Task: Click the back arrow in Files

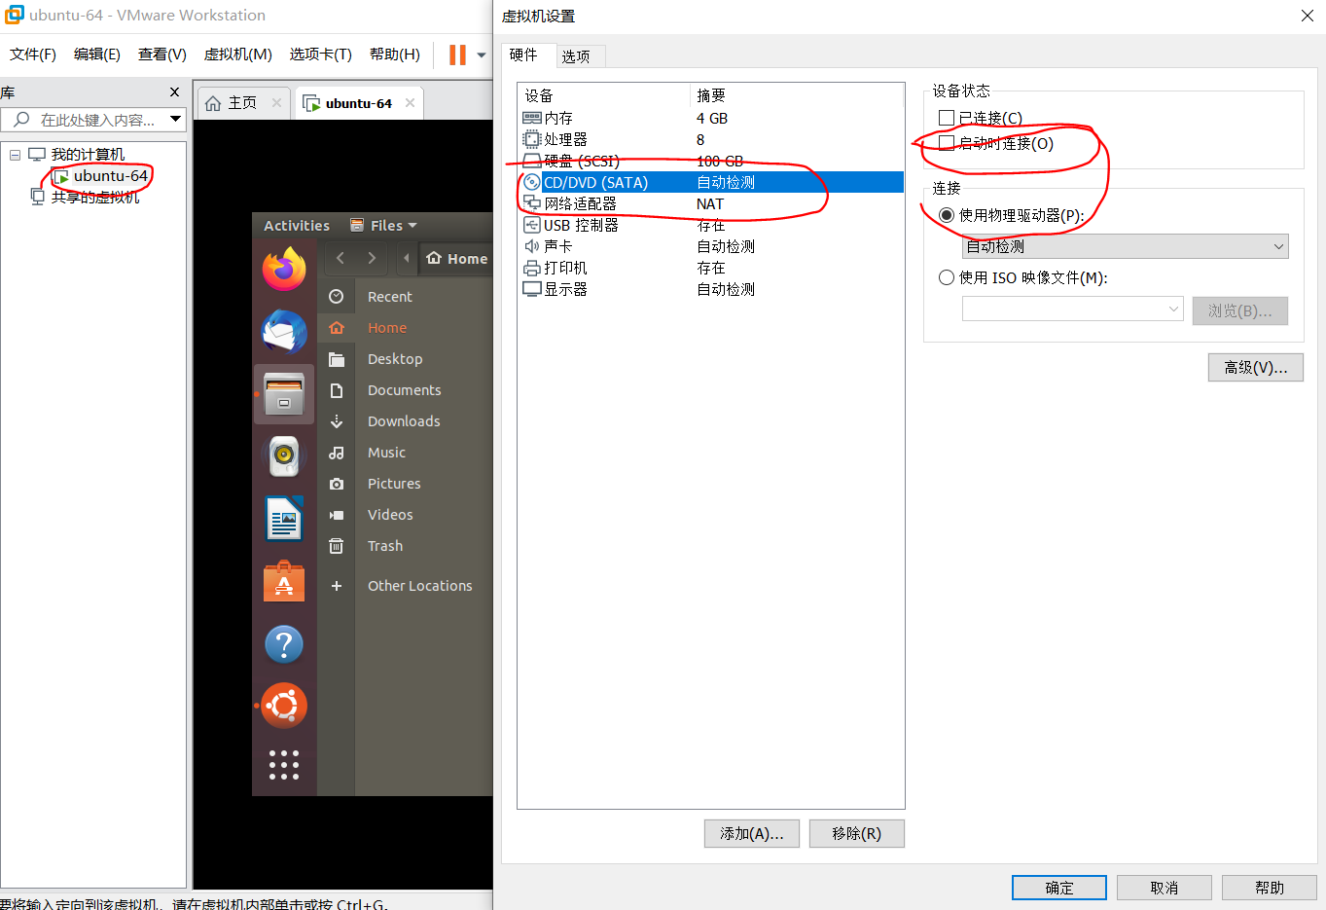Action: pos(340,258)
